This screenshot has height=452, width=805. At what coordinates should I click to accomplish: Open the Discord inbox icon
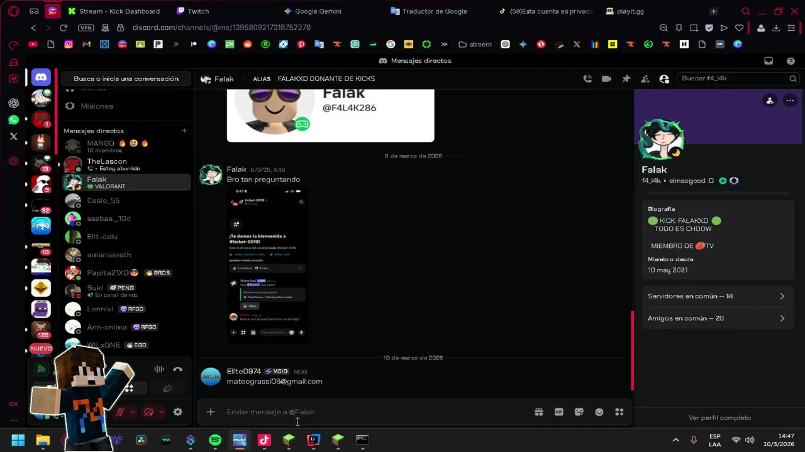(x=769, y=61)
